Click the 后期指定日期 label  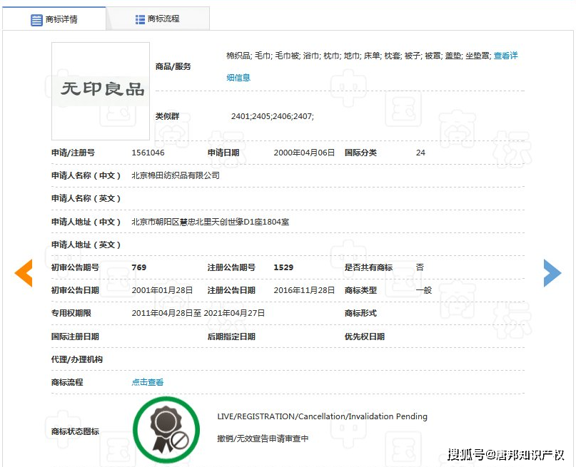(x=231, y=337)
